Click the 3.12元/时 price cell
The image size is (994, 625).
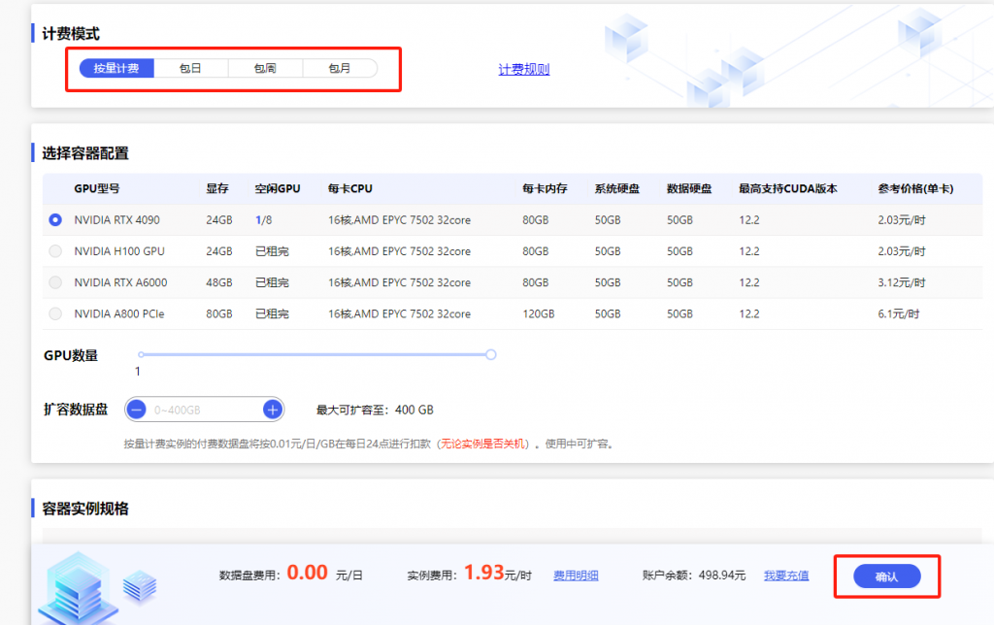coord(902,282)
